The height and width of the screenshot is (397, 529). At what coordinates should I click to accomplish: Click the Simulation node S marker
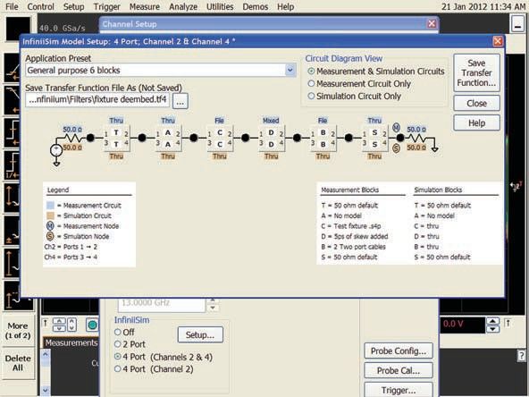[397, 148]
